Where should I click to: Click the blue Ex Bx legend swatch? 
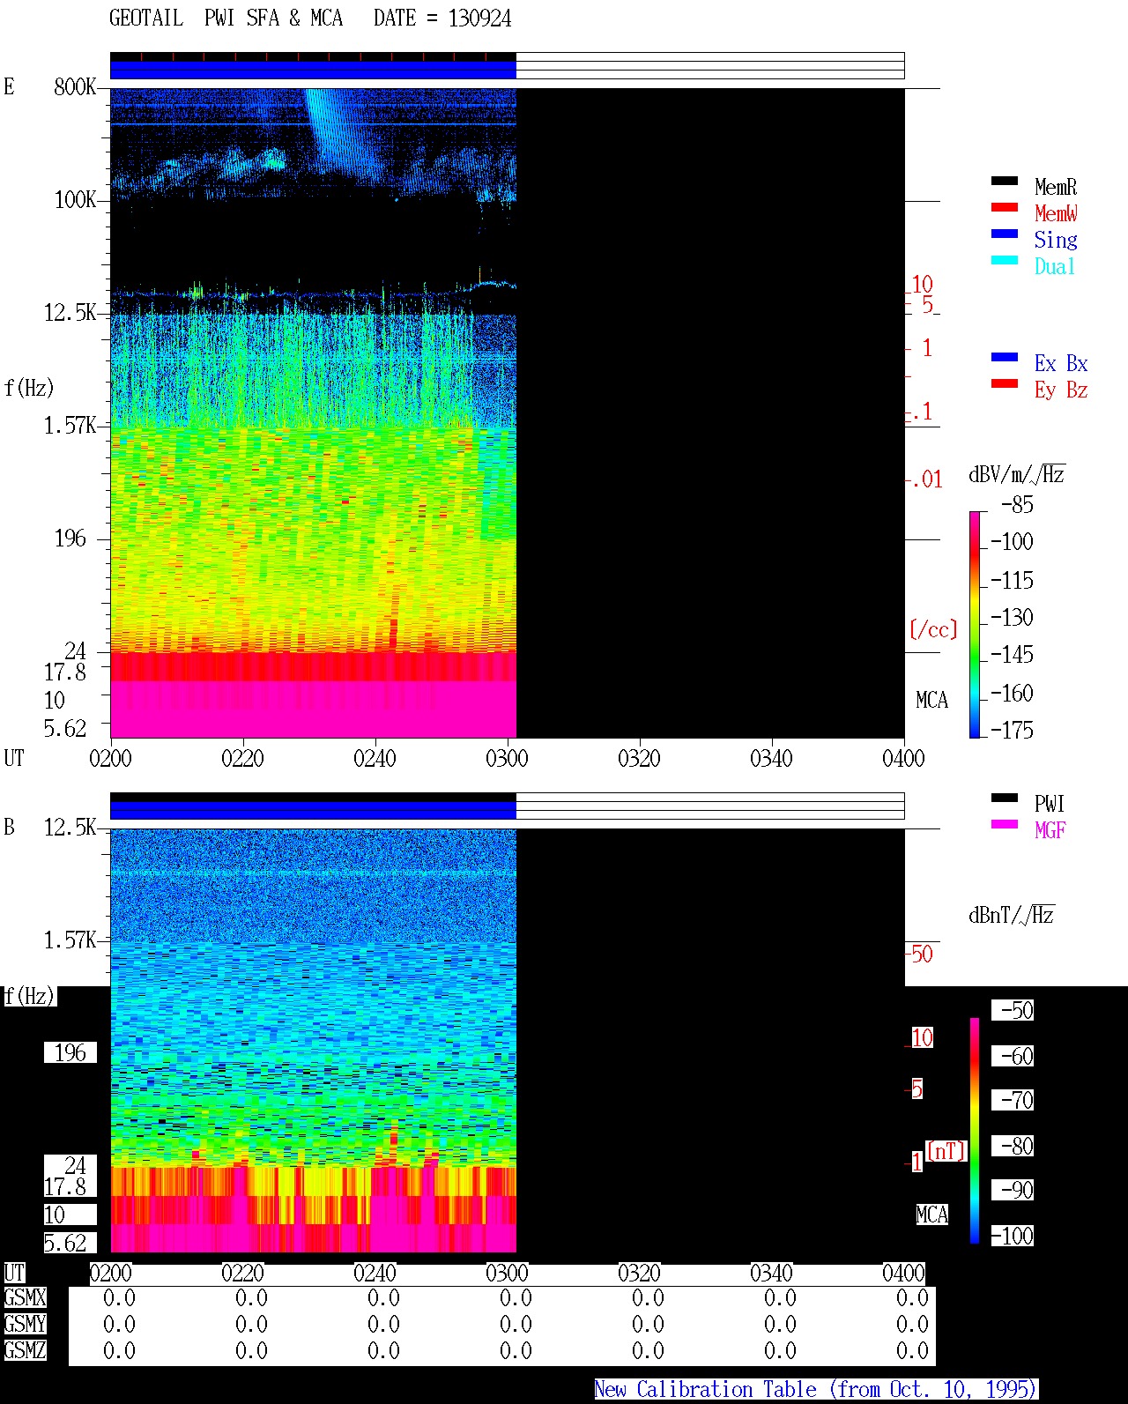pos(1004,357)
